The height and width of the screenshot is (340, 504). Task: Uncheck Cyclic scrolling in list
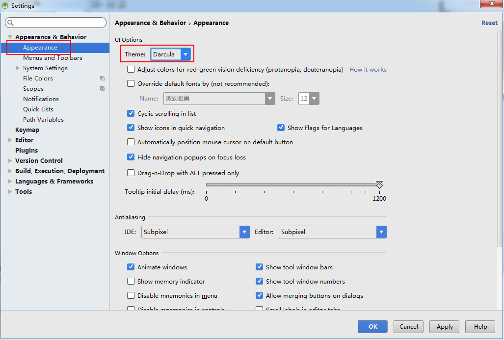131,113
